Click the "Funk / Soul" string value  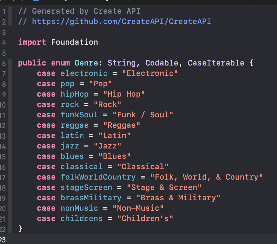143,115
